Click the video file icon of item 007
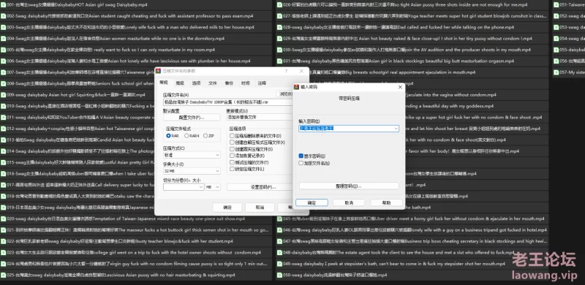 point(4,72)
